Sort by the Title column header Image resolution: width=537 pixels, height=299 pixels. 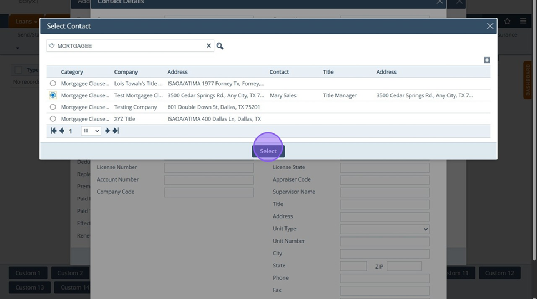[328, 72]
